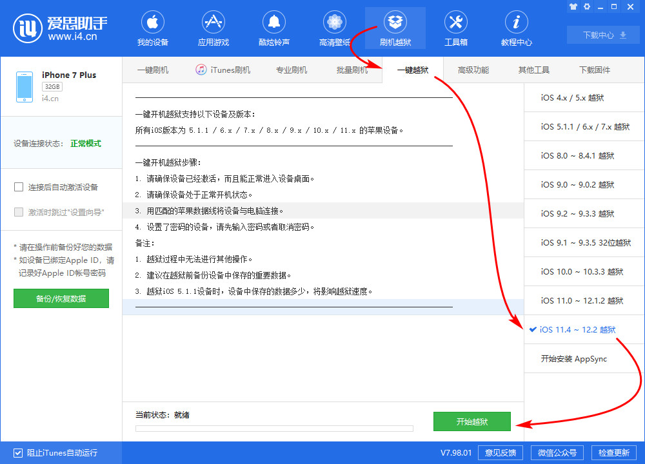Click 微信公众号 button

(557, 453)
